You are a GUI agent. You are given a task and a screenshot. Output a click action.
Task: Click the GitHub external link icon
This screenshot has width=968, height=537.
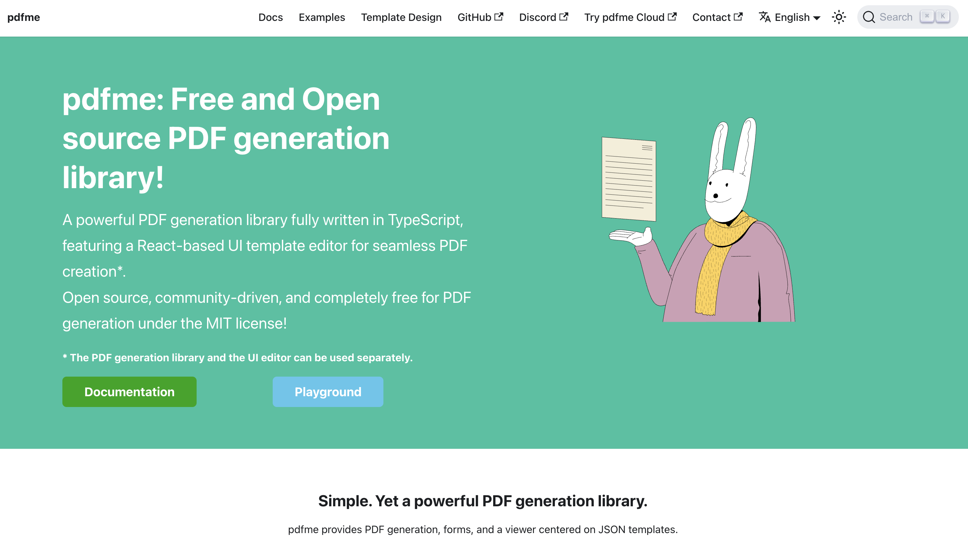[499, 17]
